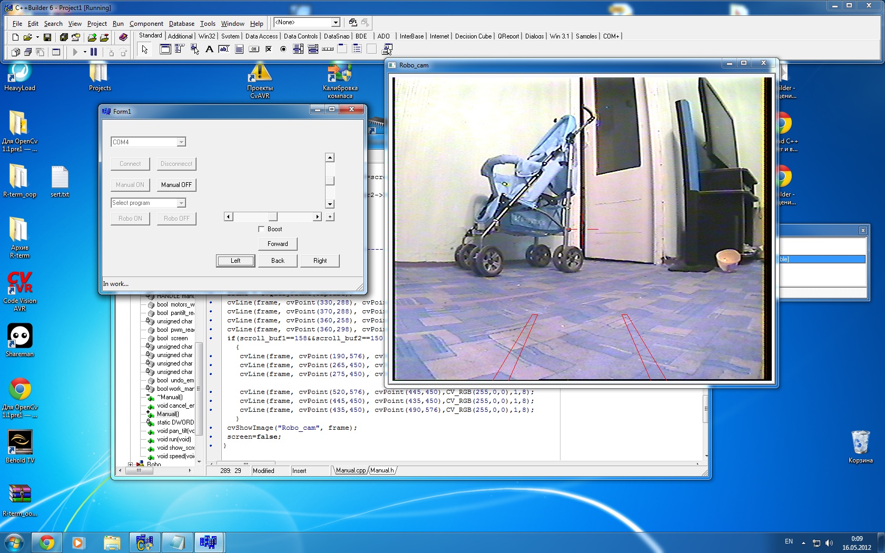The height and width of the screenshot is (553, 885).
Task: Click the horizontal scrollbar thumb in Form1
Action: (272, 217)
